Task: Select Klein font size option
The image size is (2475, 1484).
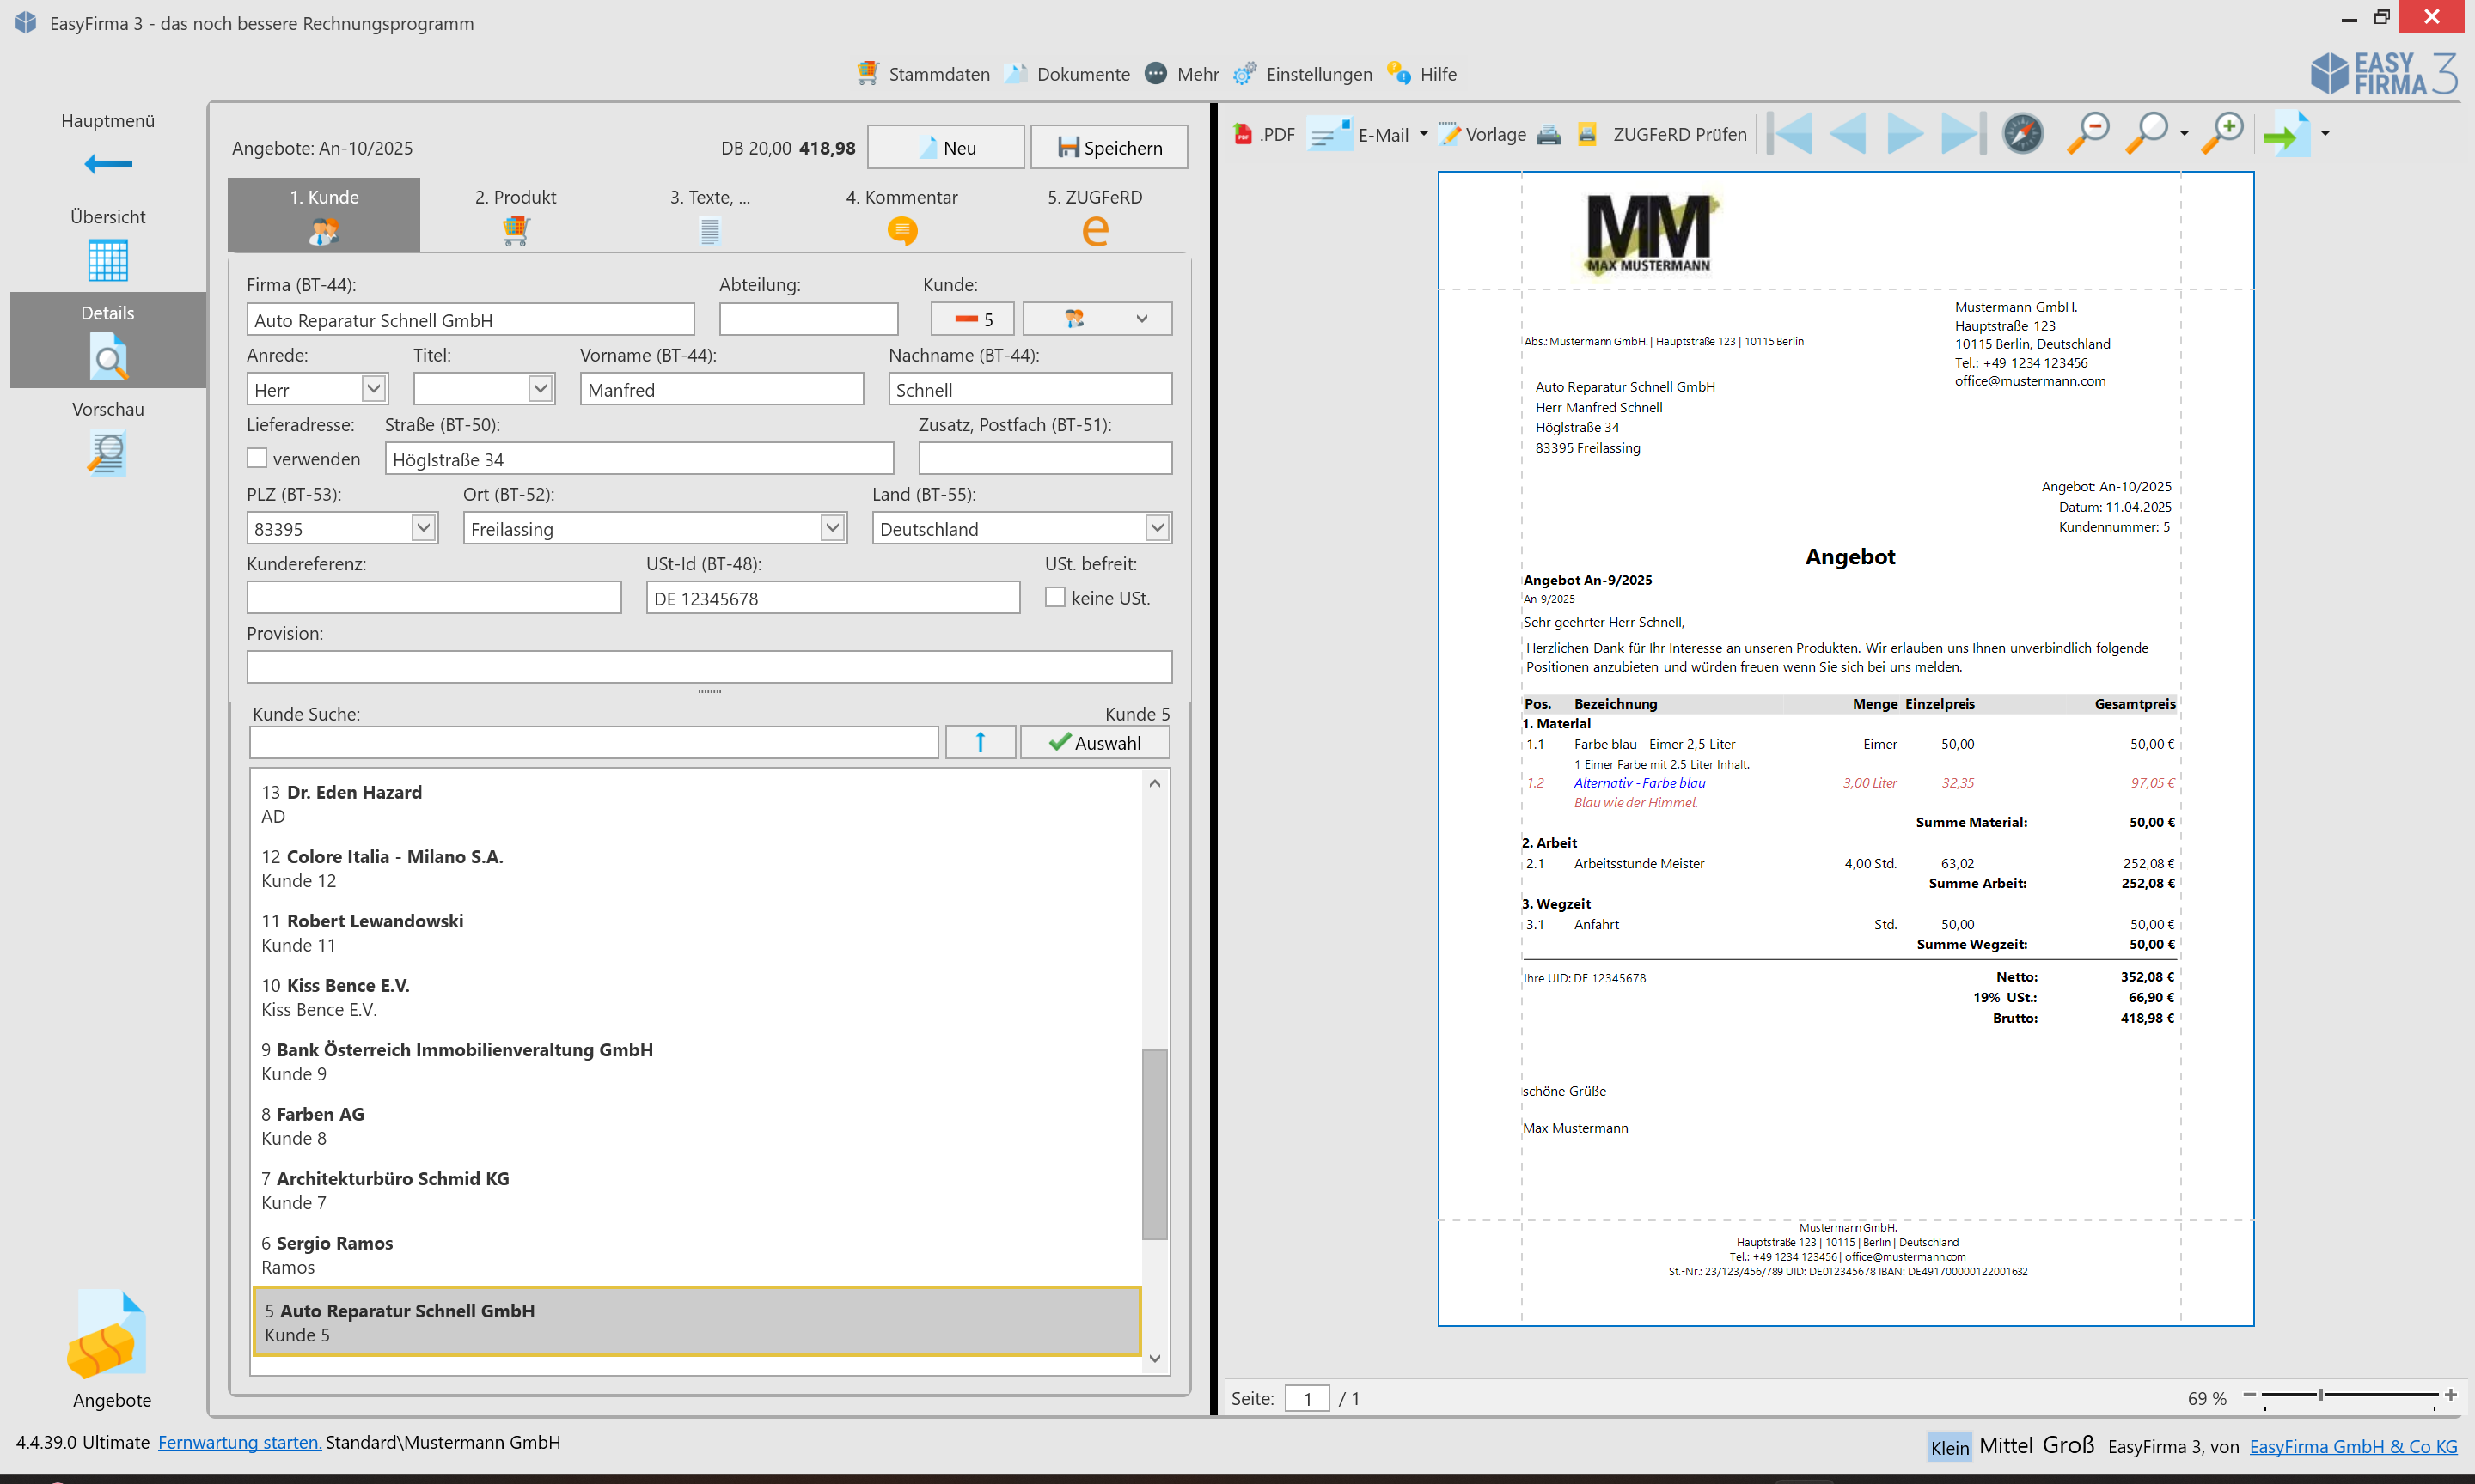Action: click(1948, 1447)
